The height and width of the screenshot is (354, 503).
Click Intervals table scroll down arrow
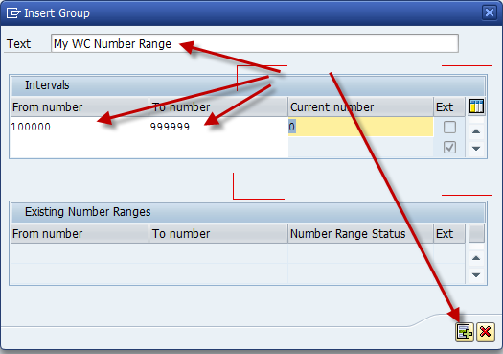tap(476, 149)
